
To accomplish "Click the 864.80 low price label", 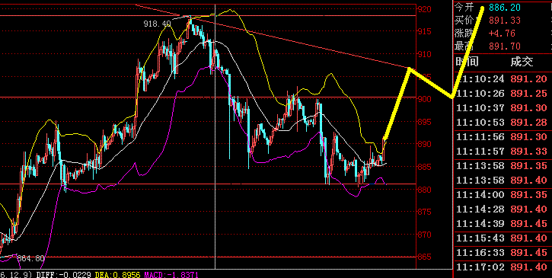I will pos(30,259).
